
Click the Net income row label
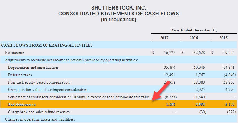(14, 53)
